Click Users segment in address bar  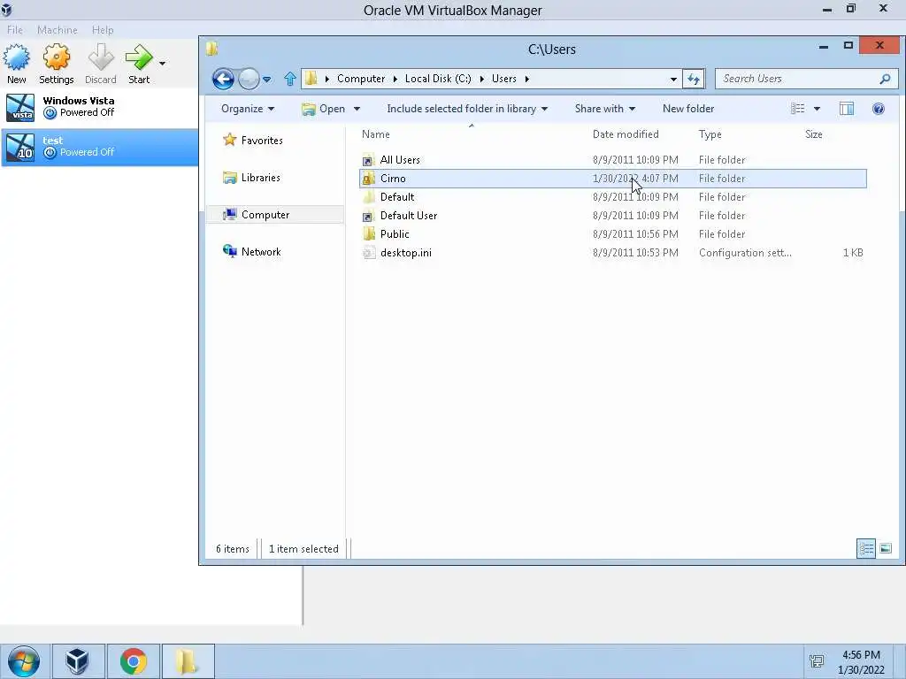503,79
